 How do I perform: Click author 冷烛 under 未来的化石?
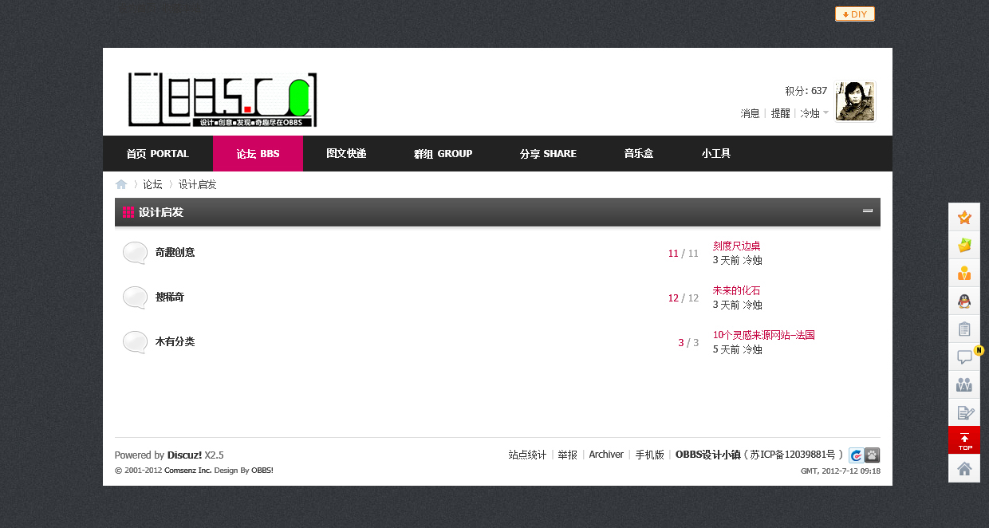(x=753, y=305)
